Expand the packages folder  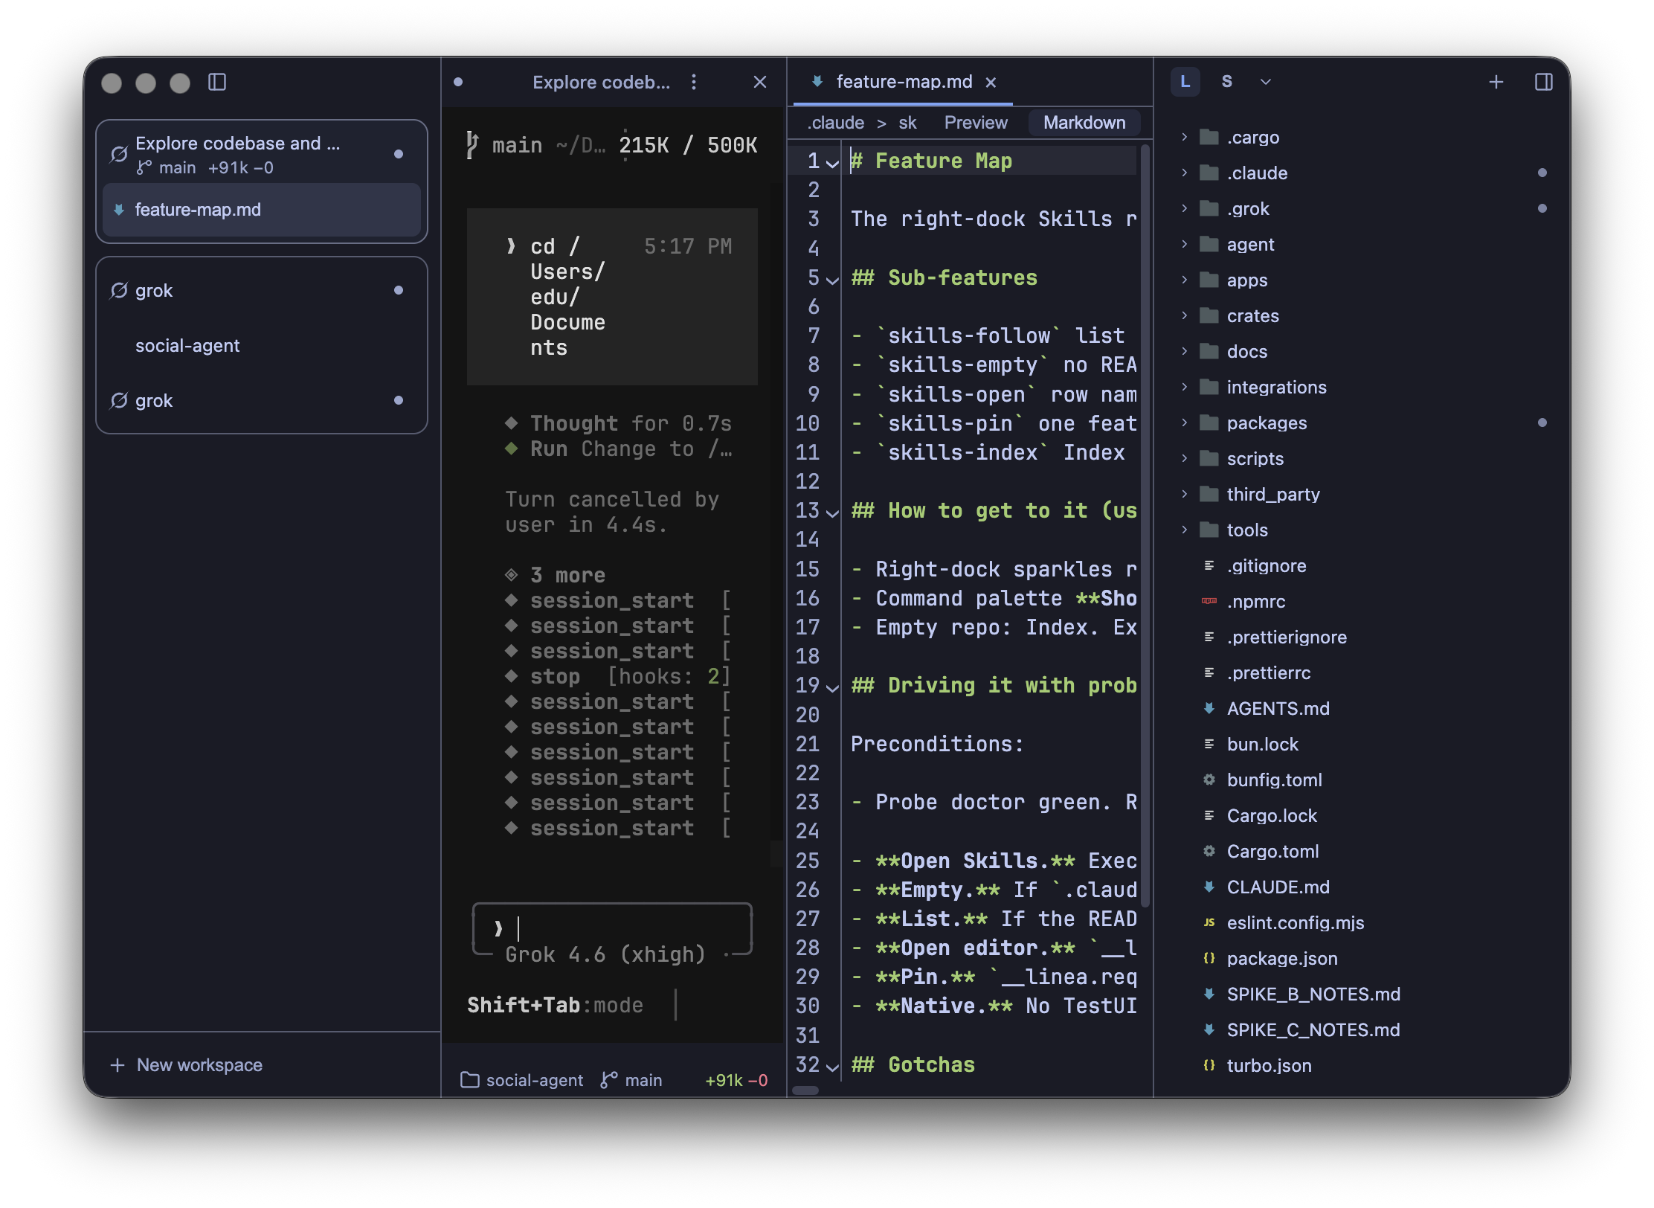point(1184,423)
